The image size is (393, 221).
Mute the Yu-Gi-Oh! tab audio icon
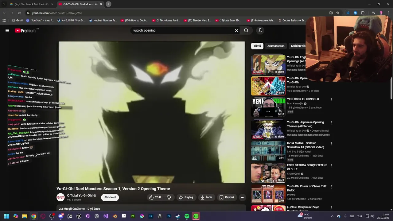96,4
